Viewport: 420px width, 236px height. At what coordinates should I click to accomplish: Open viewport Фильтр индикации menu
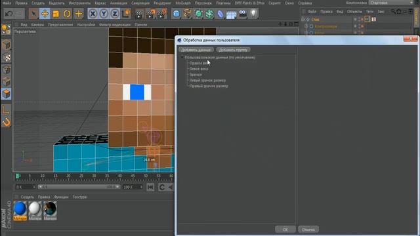click(115, 25)
